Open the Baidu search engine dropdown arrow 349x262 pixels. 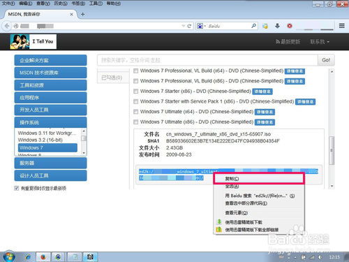[205, 26]
